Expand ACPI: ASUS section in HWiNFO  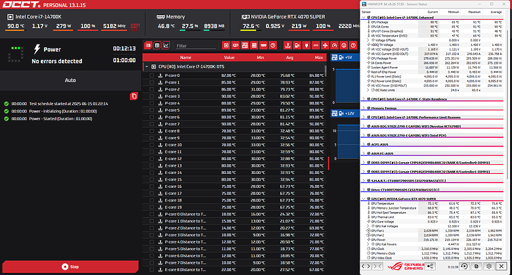coord(364,144)
